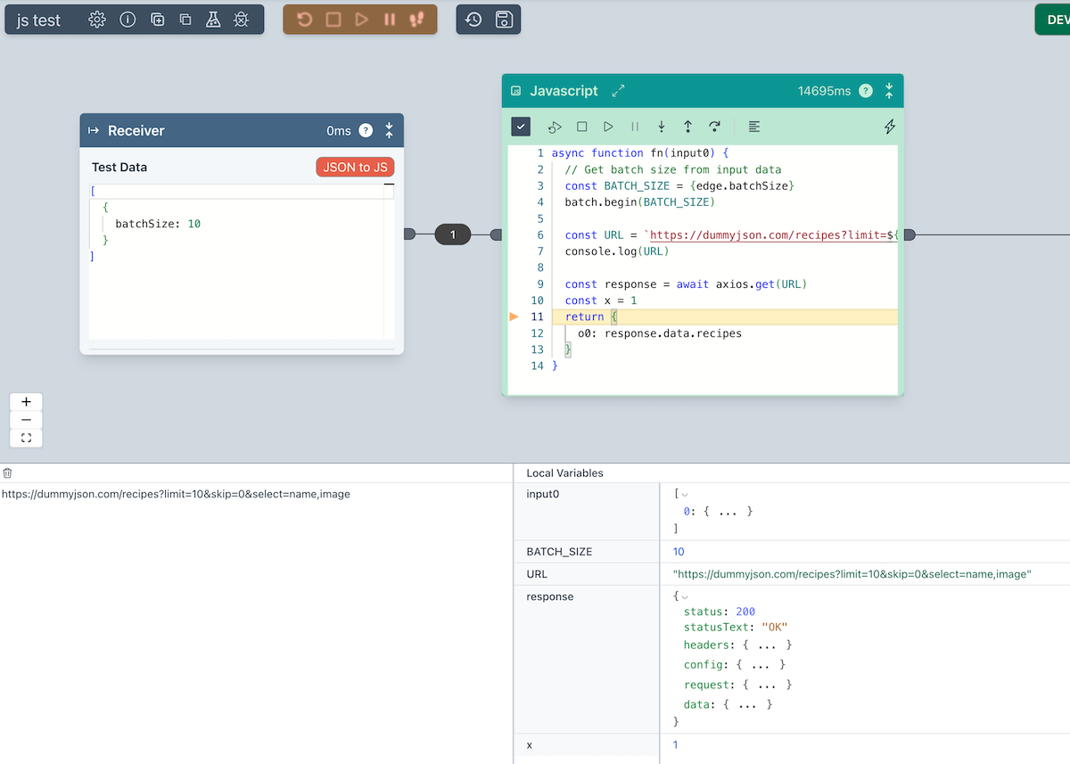Image resolution: width=1070 pixels, height=764 pixels.
Task: Open version history with the clock icon
Action: tap(475, 19)
